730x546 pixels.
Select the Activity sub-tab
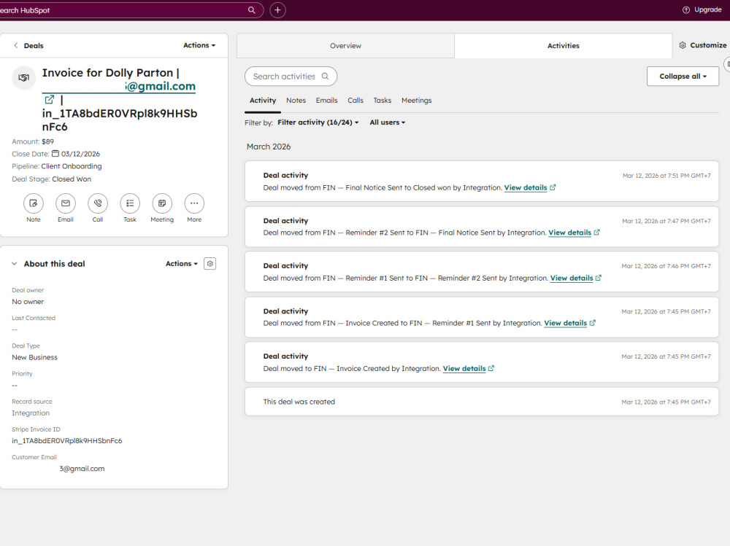point(263,101)
